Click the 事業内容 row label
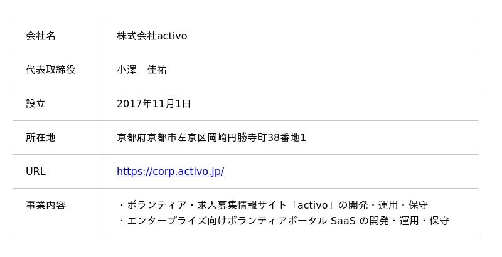Image resolution: width=502 pixels, height=257 pixels. (46, 205)
